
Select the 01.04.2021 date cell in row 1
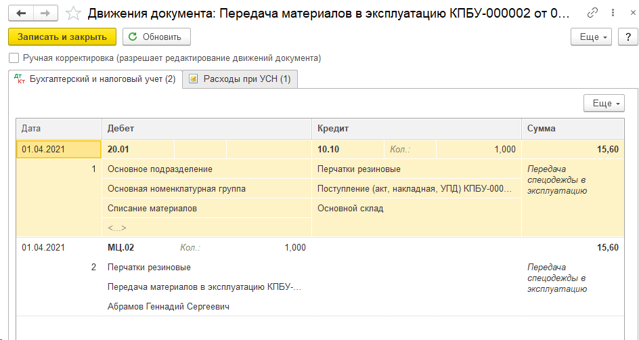(59, 149)
